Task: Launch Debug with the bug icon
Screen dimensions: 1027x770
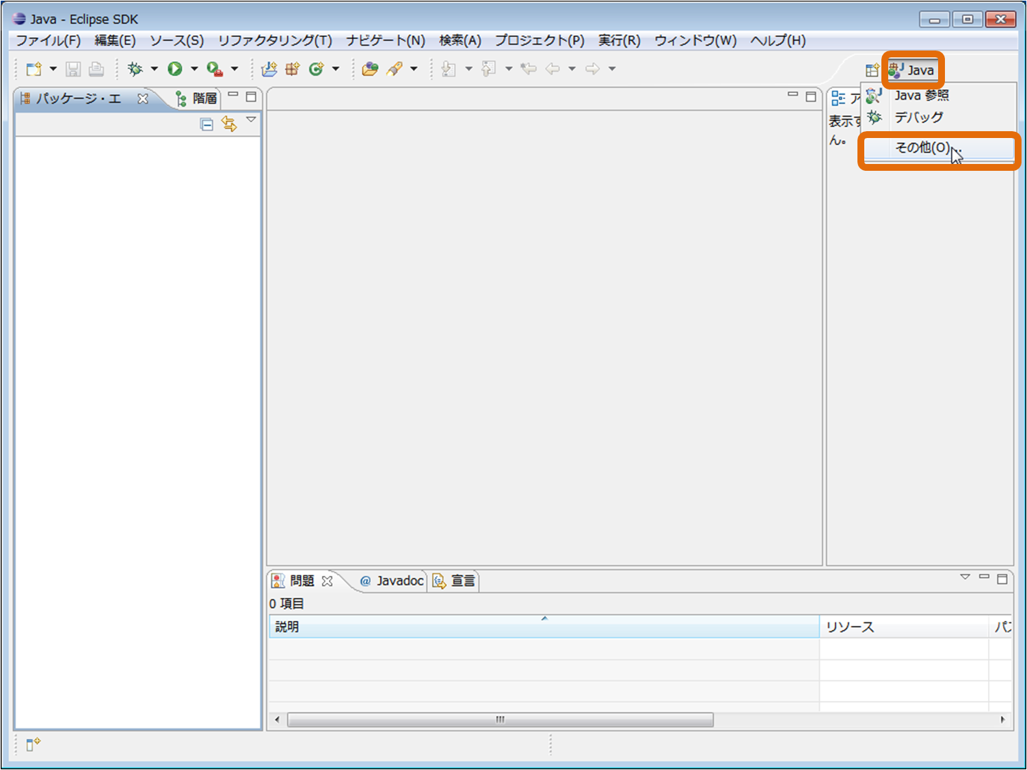Action: tap(135, 69)
